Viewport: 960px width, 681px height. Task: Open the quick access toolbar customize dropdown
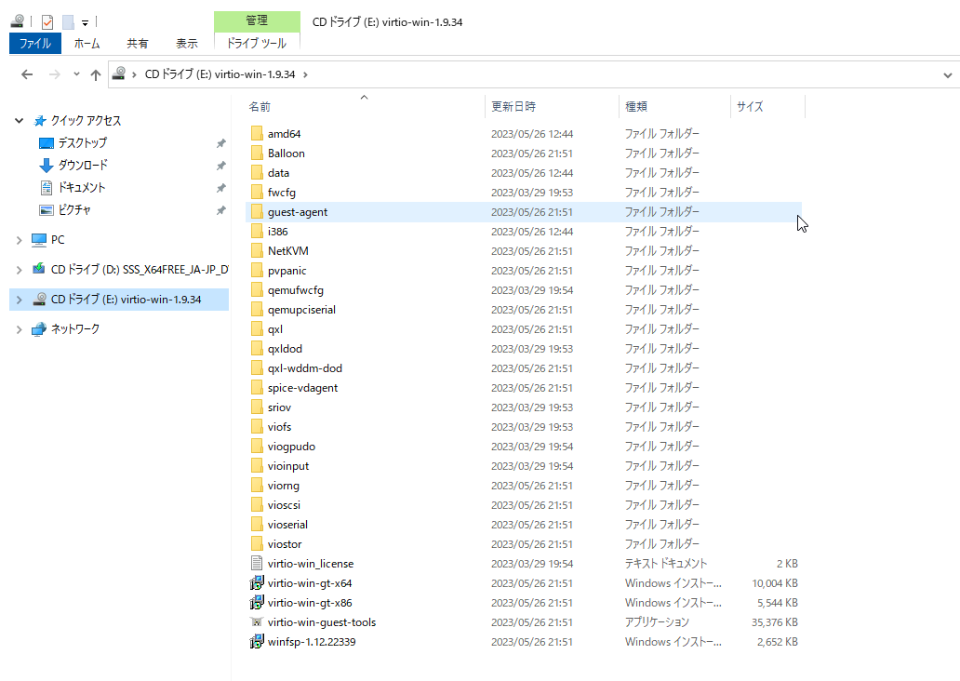coord(85,23)
